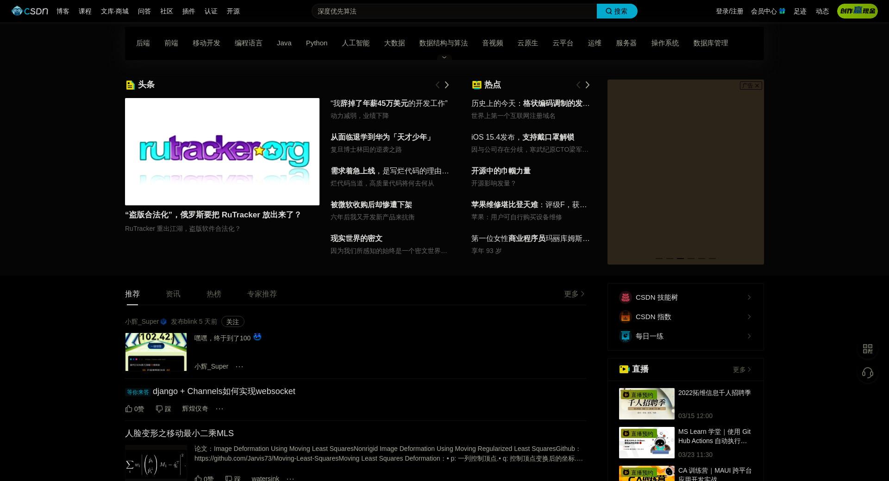
Task: Open iOS 15.4发布 hot article
Action: click(523, 137)
